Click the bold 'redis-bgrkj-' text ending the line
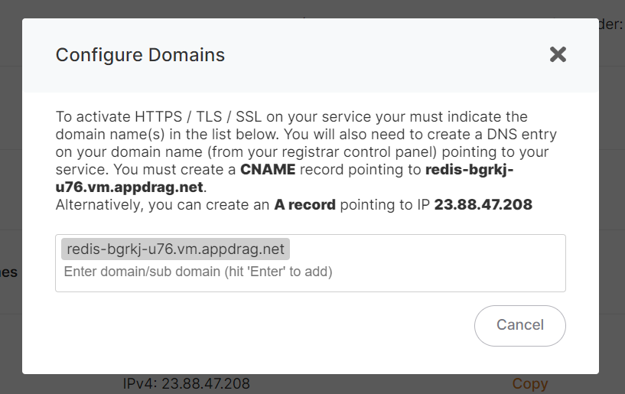This screenshot has width=625, height=394. pyautogui.click(x=470, y=170)
